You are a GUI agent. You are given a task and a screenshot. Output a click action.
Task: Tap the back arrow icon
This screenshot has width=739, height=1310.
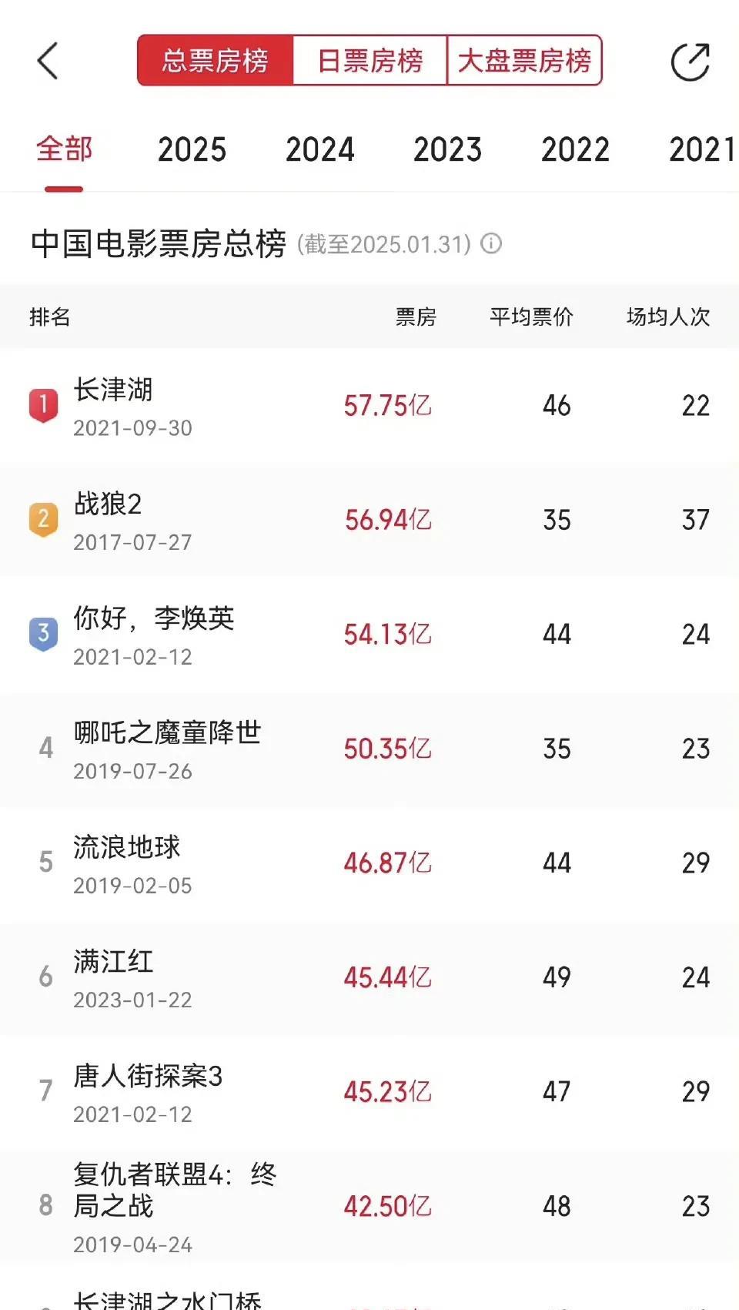pyautogui.click(x=48, y=61)
